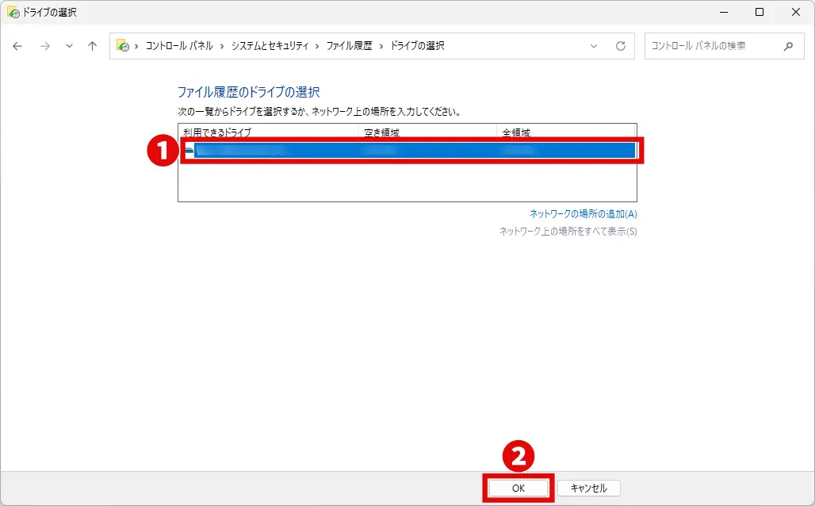The width and height of the screenshot is (815, 506).
Task: Dismiss the dialog with キャンセル button
Action: click(x=589, y=488)
